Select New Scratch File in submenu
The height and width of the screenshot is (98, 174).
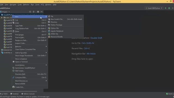66,19
